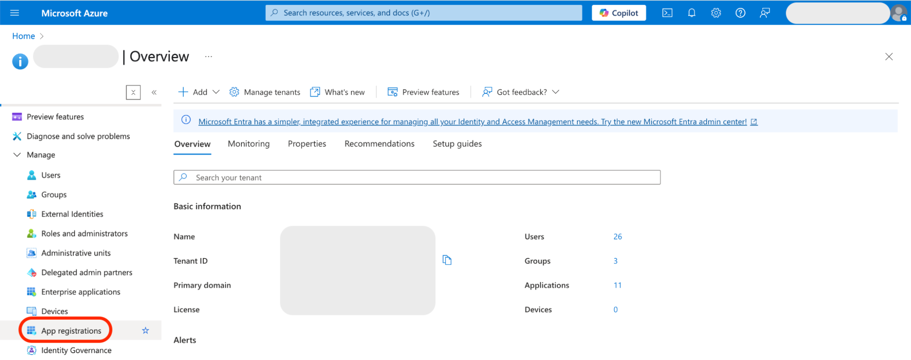This screenshot has width=911, height=360.
Task: Open Cloud Shell from the top bar
Action: [x=667, y=13]
